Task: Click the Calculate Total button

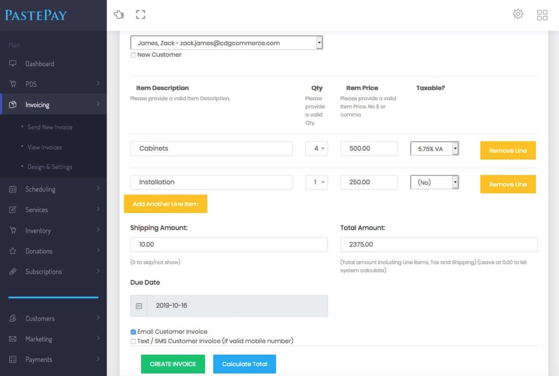Action: (x=245, y=364)
